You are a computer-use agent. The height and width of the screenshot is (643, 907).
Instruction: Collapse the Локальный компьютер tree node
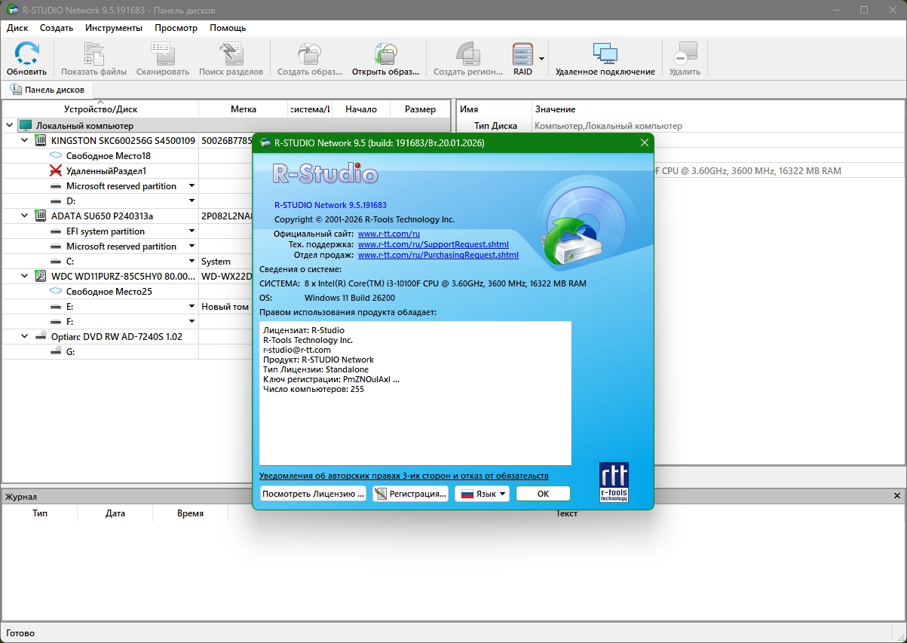[9, 126]
